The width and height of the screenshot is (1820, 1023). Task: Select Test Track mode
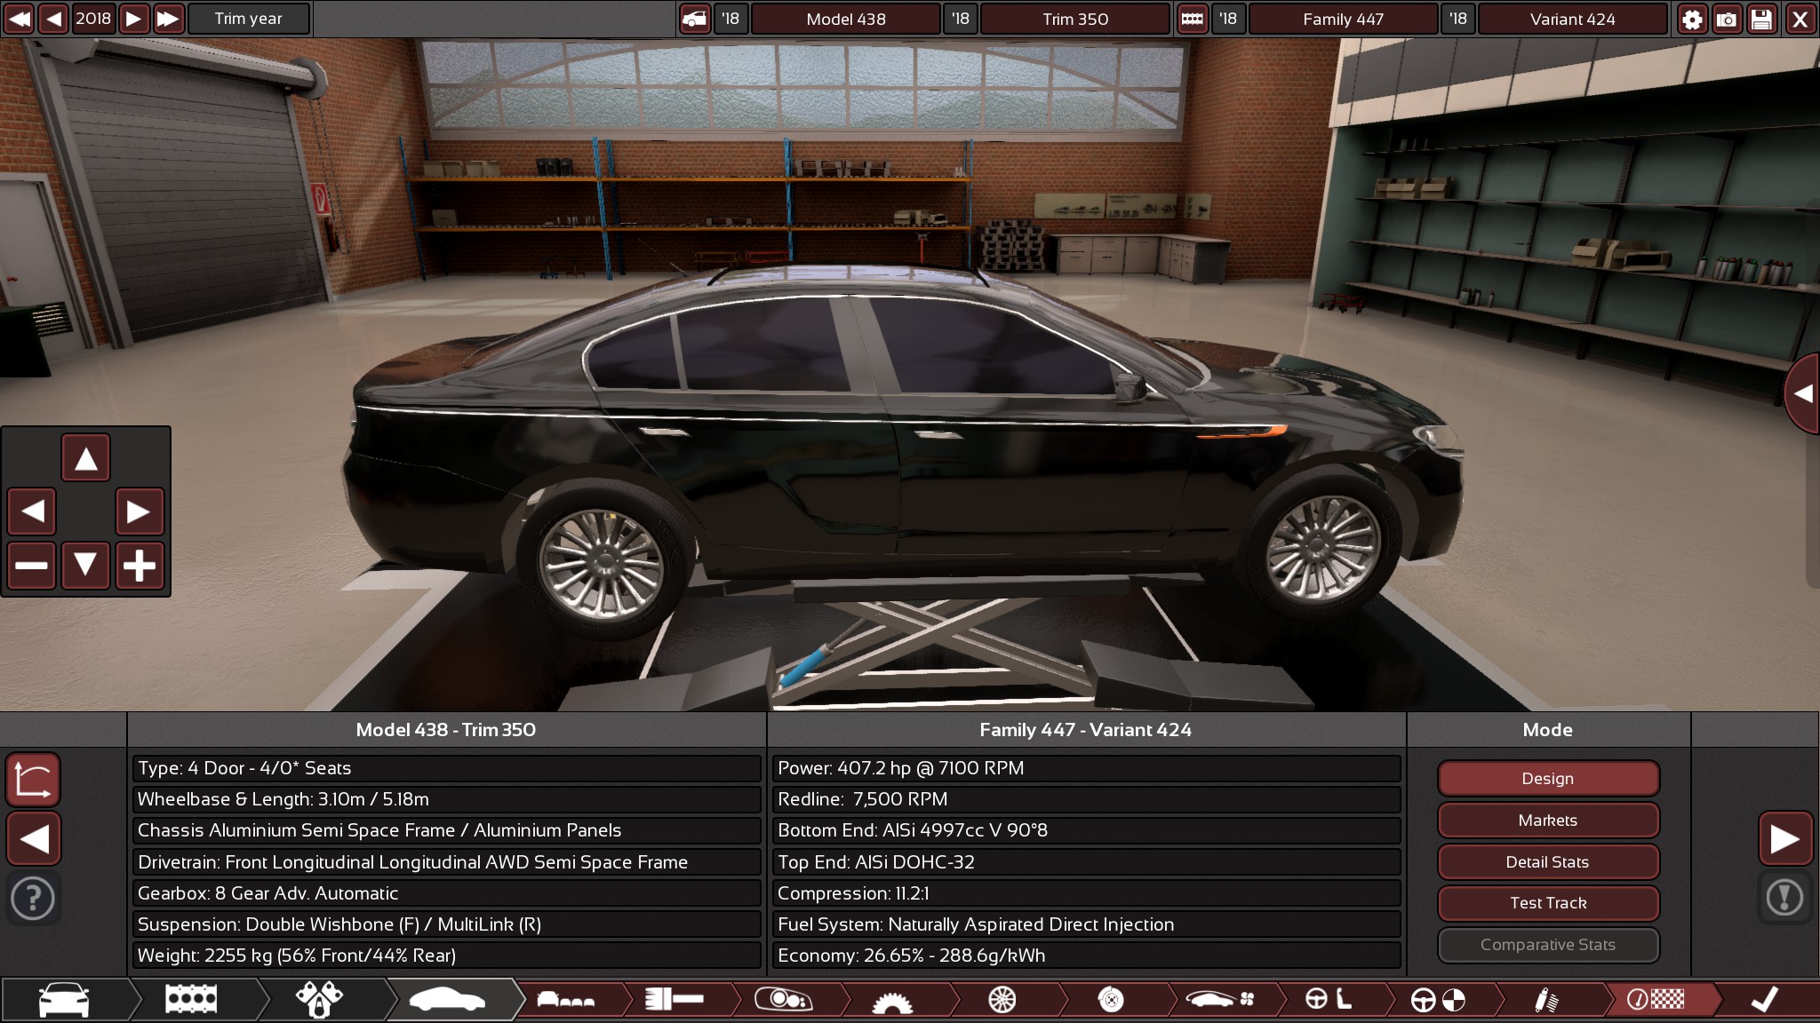coord(1548,903)
